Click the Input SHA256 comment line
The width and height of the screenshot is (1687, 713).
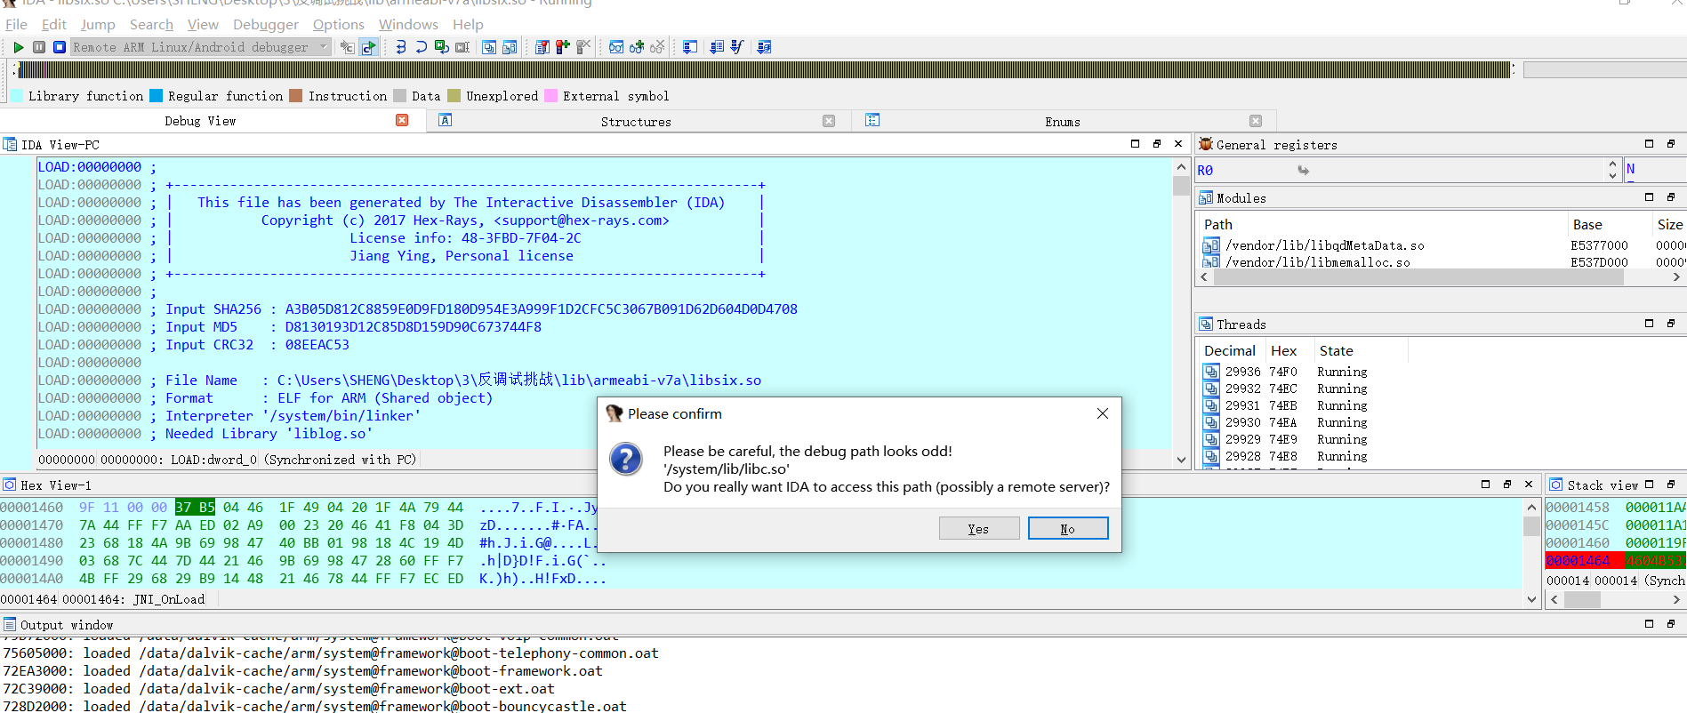pyautogui.click(x=481, y=309)
